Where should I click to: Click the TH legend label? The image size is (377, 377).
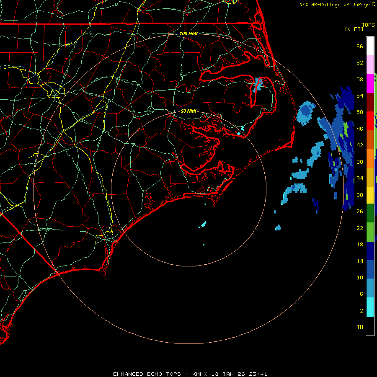pyautogui.click(x=360, y=327)
